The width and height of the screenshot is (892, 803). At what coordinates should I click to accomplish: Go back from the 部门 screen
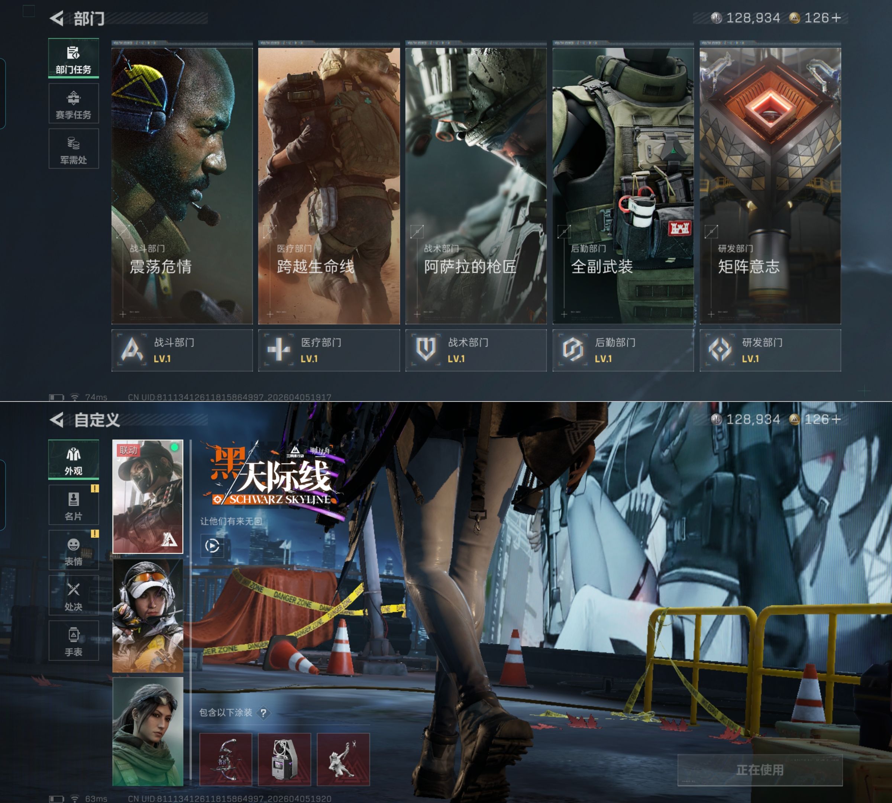56,18
